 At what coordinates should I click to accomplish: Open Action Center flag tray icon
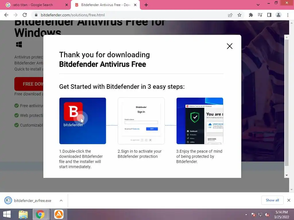tap(253, 215)
